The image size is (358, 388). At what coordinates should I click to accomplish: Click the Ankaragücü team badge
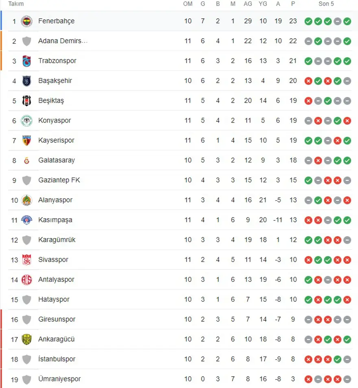(26, 340)
